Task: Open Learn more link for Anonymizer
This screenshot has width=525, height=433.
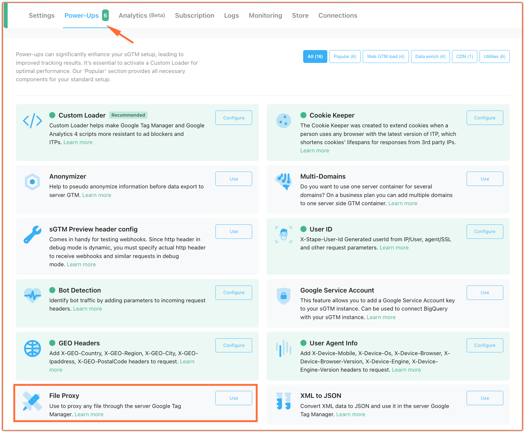Action: (97, 195)
